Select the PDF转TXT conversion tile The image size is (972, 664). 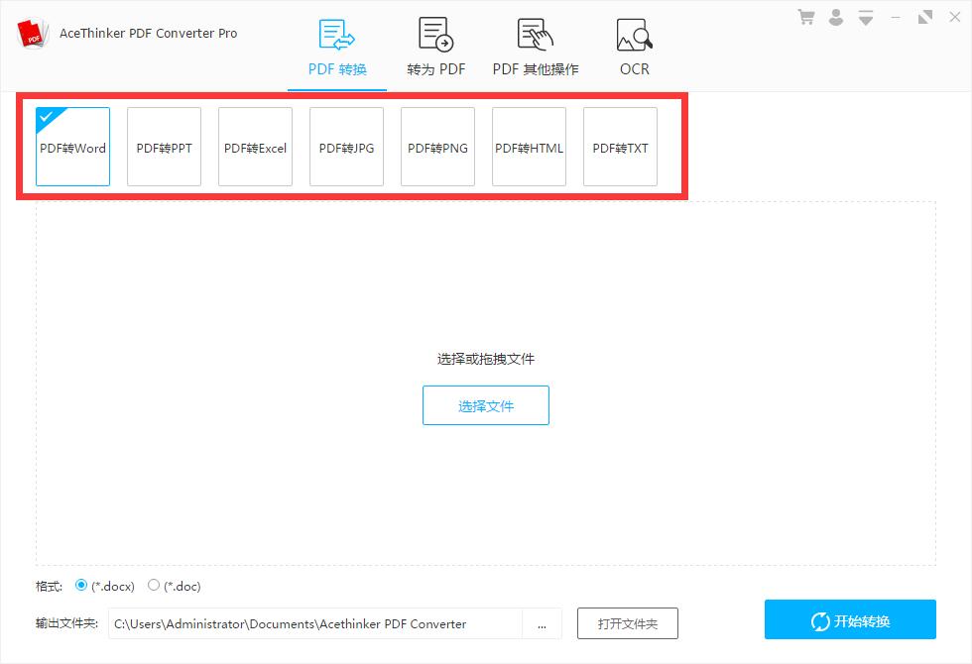pos(620,147)
